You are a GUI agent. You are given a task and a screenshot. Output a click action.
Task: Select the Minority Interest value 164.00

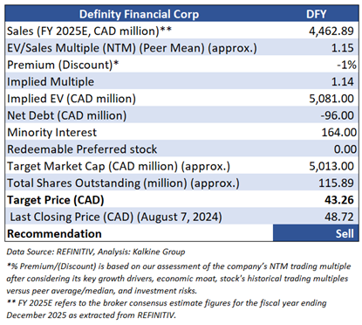coord(339,132)
